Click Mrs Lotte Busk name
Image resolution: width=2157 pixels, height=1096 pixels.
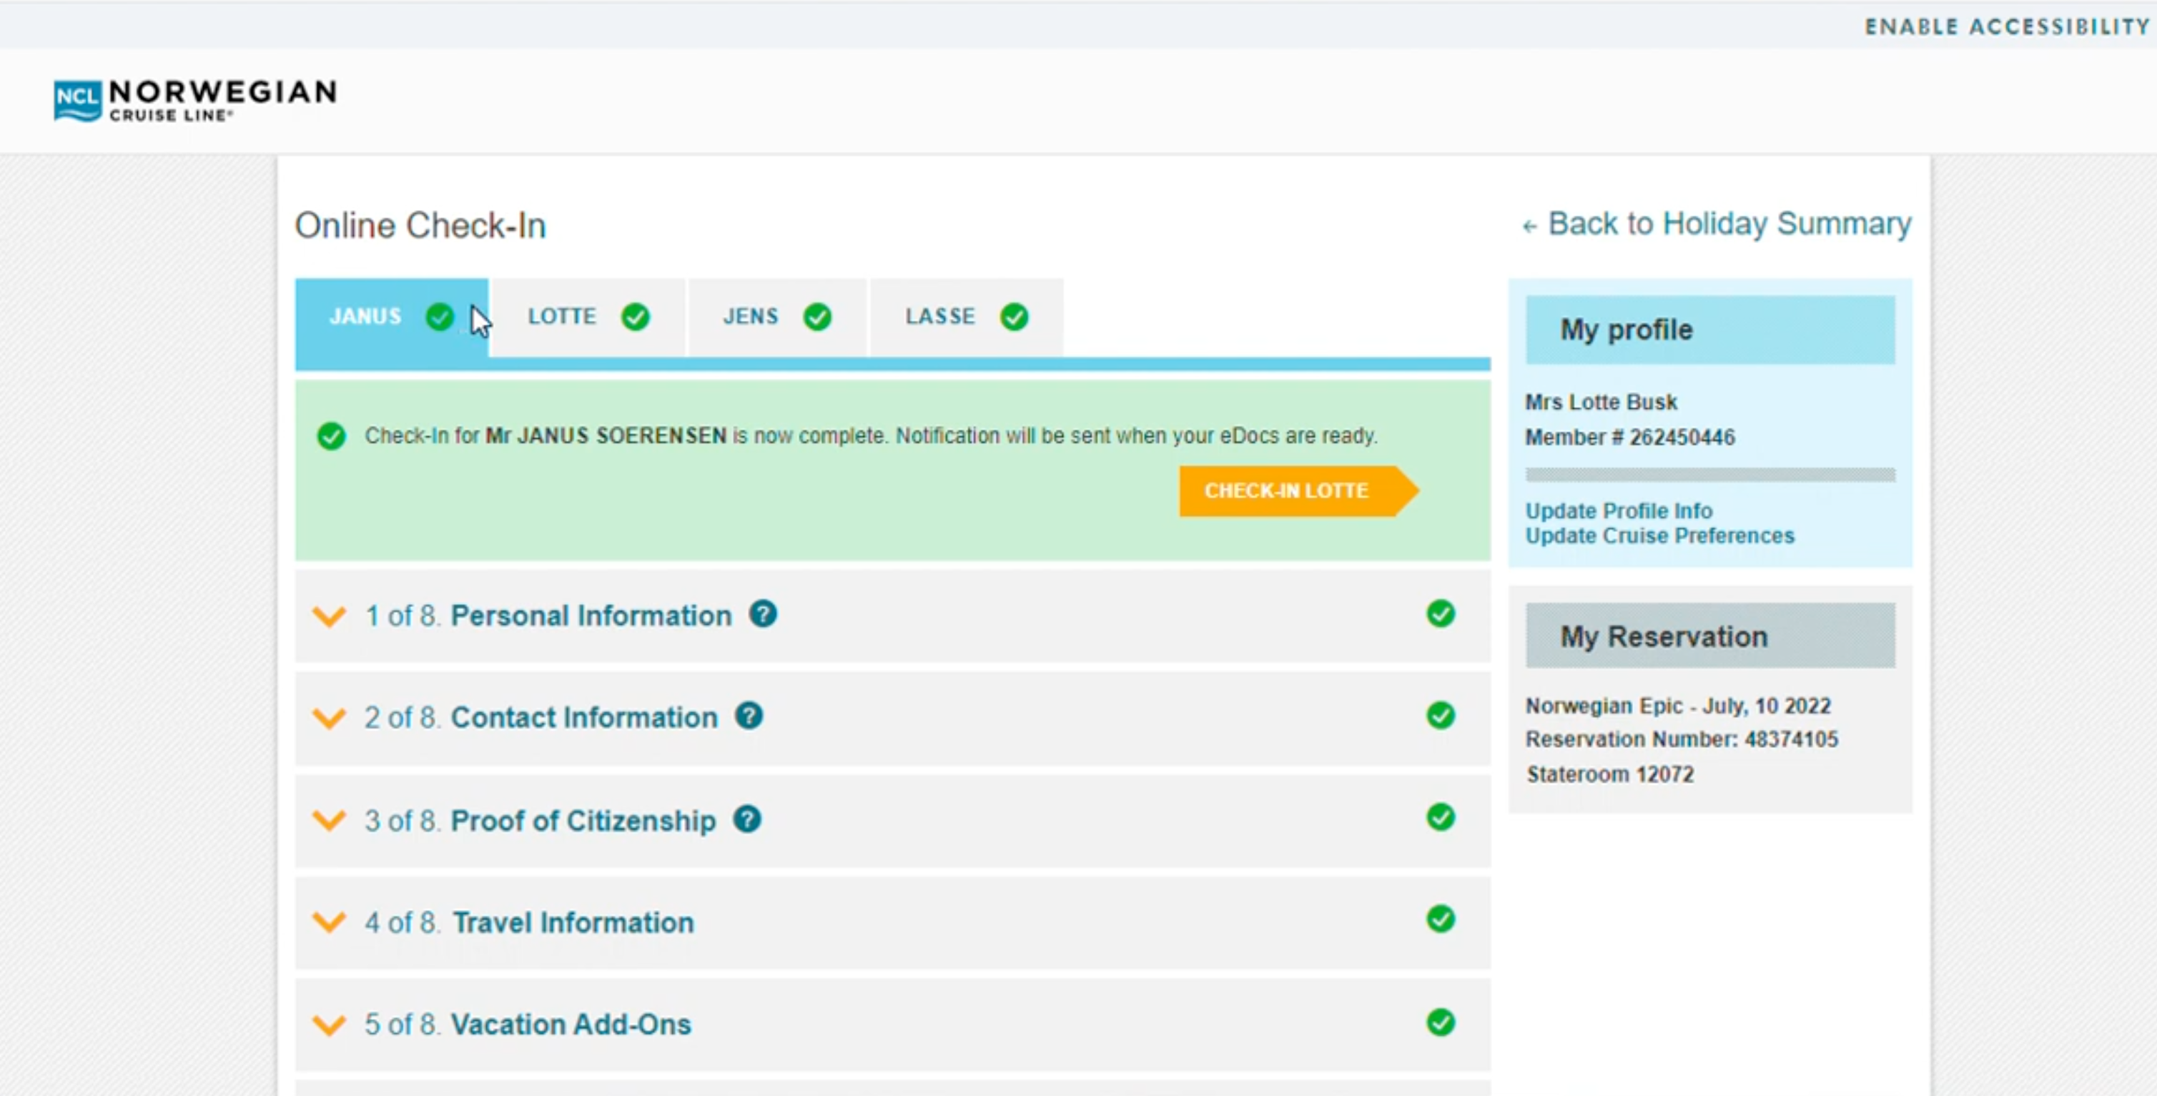click(1601, 403)
